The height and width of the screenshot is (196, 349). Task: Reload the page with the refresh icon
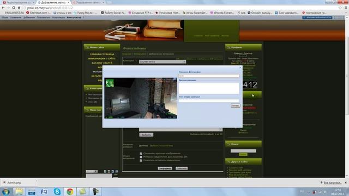(14, 8)
